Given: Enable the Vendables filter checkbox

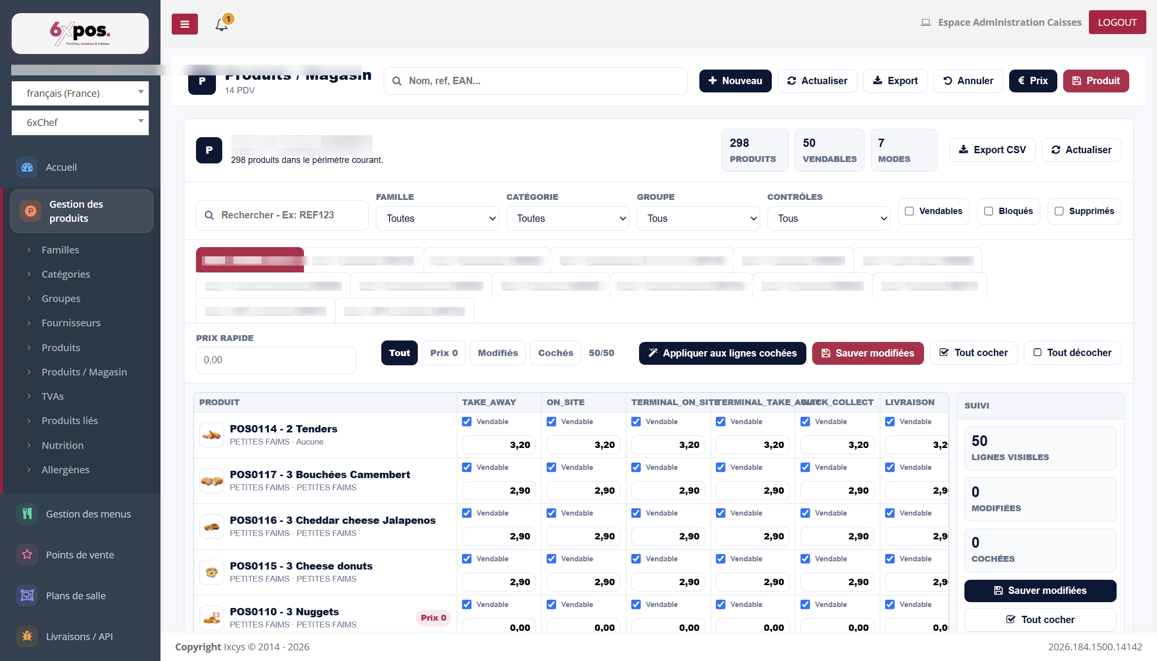Looking at the screenshot, I should tap(909, 211).
